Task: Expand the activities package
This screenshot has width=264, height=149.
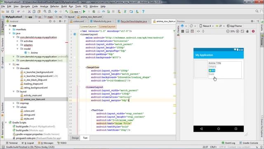Action: pos(17,41)
